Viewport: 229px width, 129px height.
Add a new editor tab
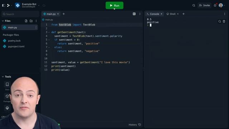click(64, 14)
